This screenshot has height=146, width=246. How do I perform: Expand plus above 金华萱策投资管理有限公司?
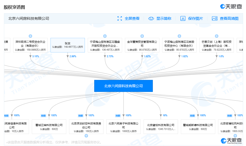142,36
